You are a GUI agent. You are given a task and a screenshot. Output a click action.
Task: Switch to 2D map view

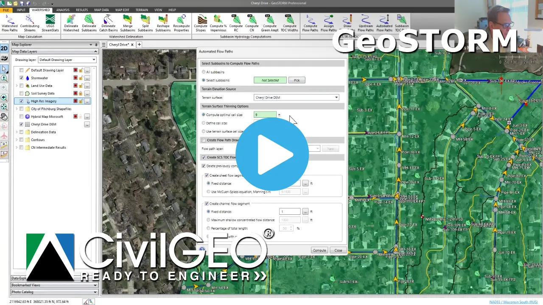tap(4, 49)
